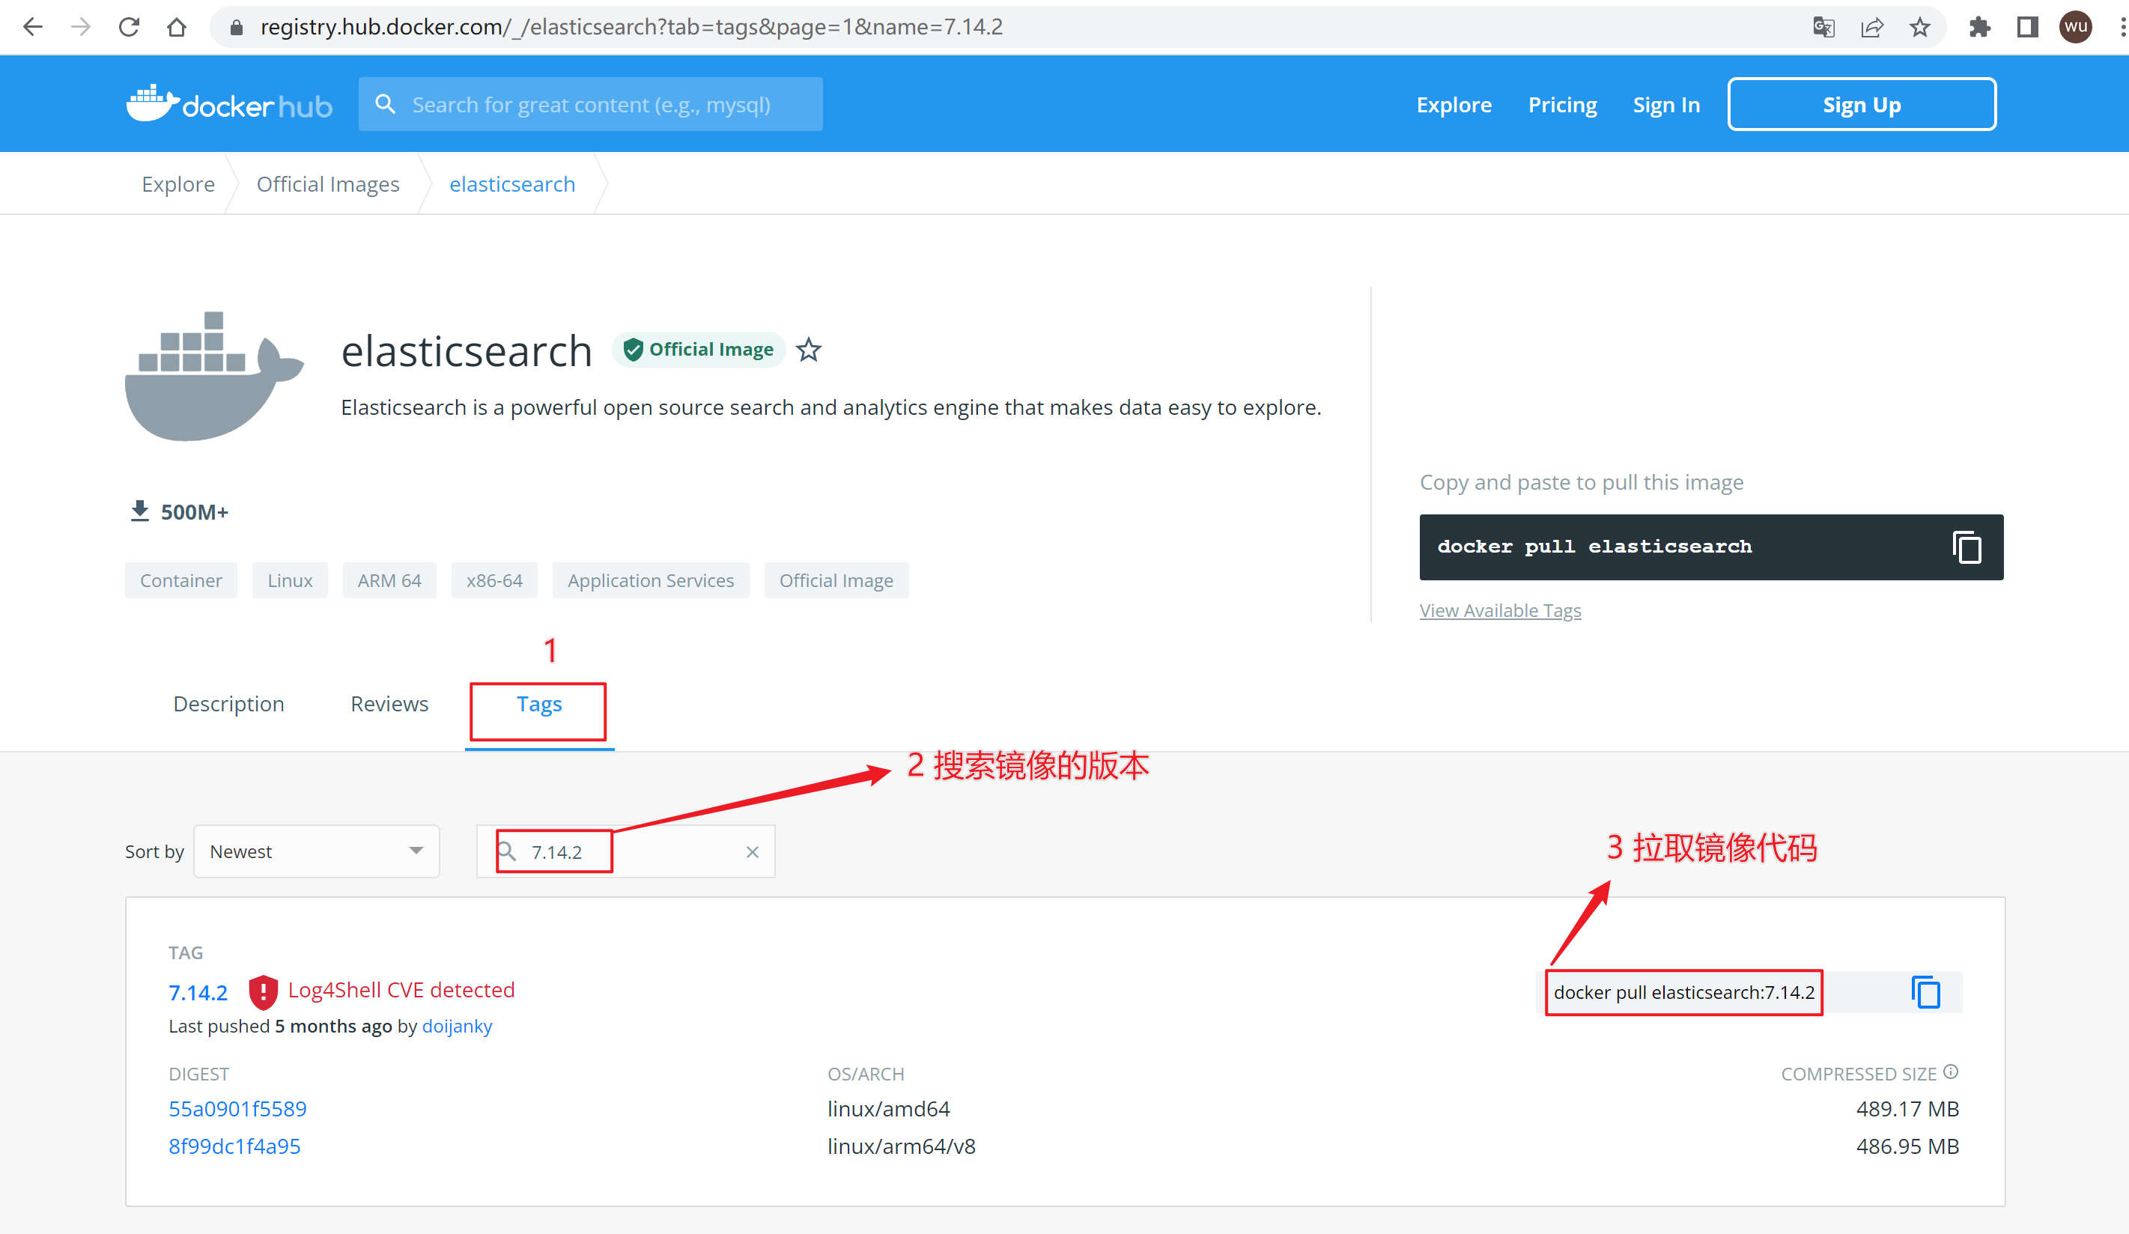Copy the elasticsearch:7.14.2 pull command
The width and height of the screenshot is (2129, 1234).
1925,991
